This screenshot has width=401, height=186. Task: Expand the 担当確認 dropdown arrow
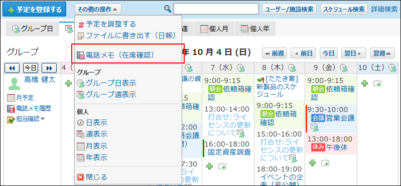pyautogui.click(x=43, y=119)
